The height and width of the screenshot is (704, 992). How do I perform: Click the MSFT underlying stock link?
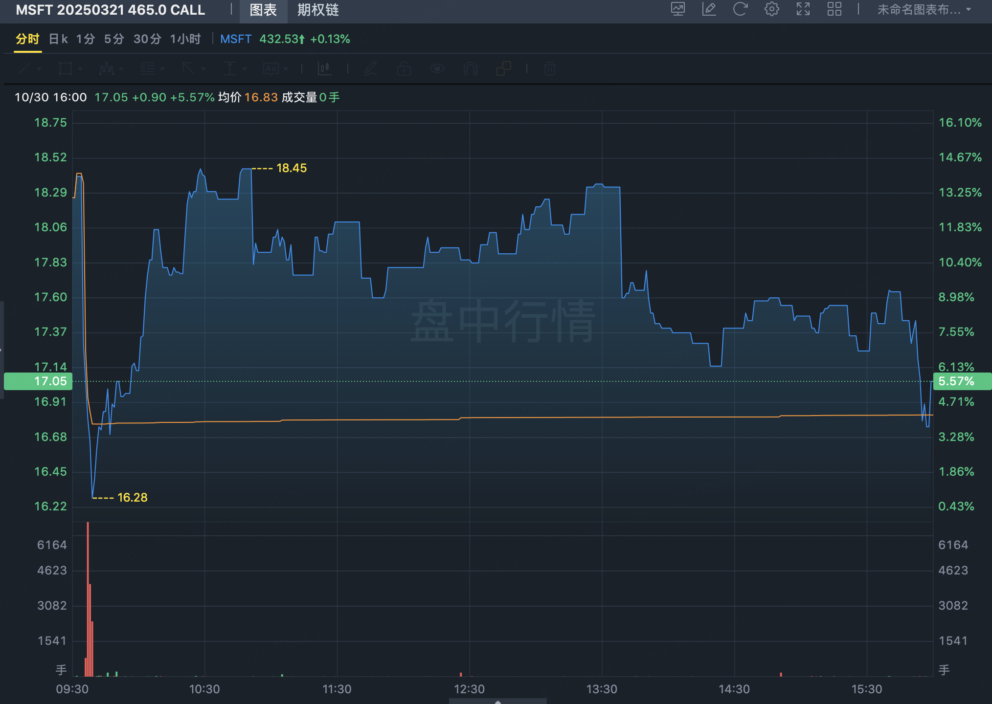pos(235,39)
